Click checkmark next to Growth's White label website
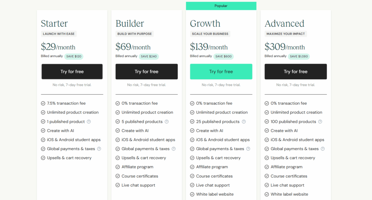This screenshot has width=372, height=200. point(192,194)
